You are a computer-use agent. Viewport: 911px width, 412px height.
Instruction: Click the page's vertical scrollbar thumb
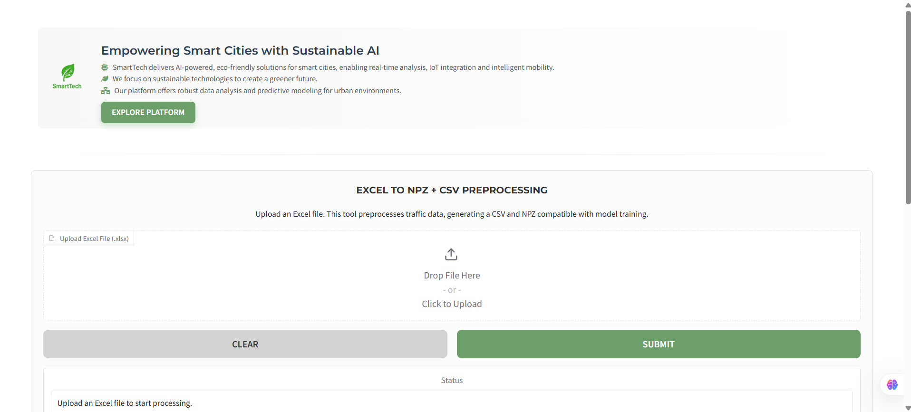908,107
